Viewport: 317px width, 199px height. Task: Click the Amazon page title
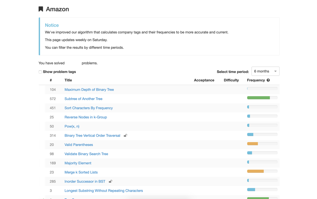57,9
